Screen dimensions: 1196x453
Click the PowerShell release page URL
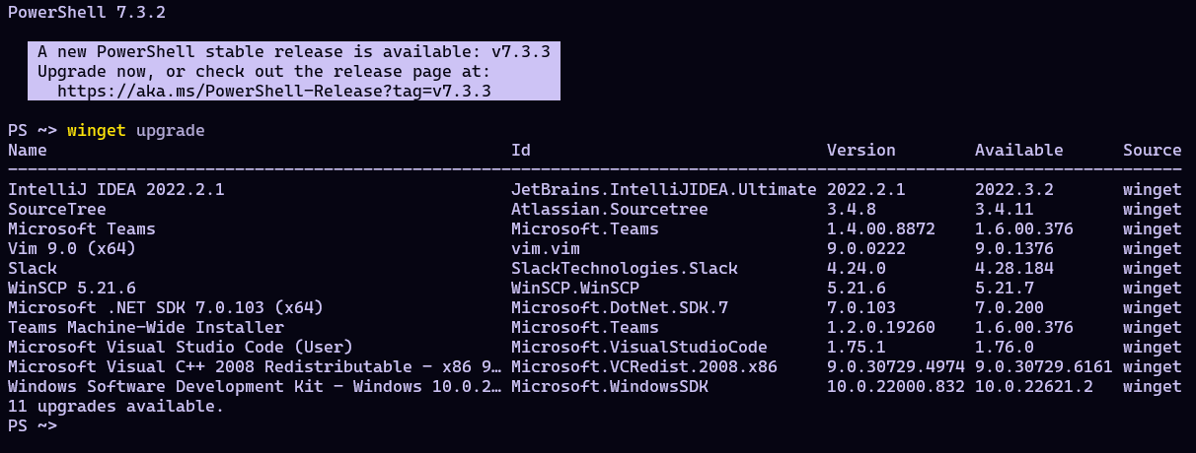click(274, 91)
